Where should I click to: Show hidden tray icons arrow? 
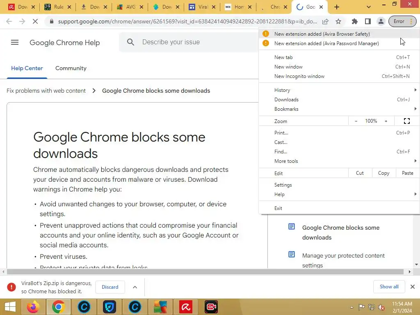click(x=352, y=307)
